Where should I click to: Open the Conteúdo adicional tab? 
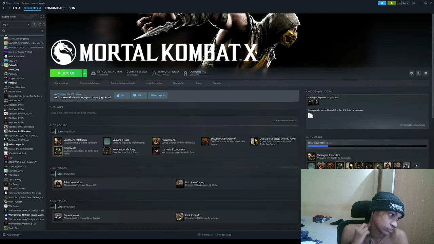click(x=90, y=83)
